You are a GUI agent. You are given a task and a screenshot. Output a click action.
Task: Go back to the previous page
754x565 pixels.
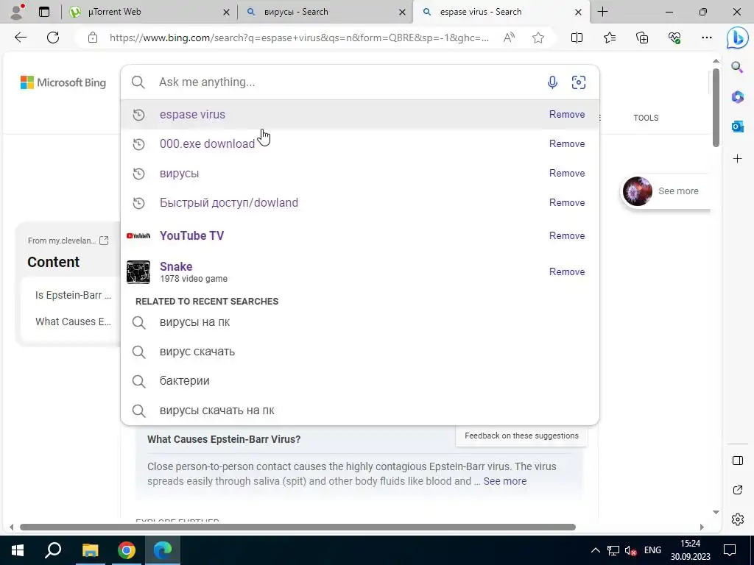(21, 38)
